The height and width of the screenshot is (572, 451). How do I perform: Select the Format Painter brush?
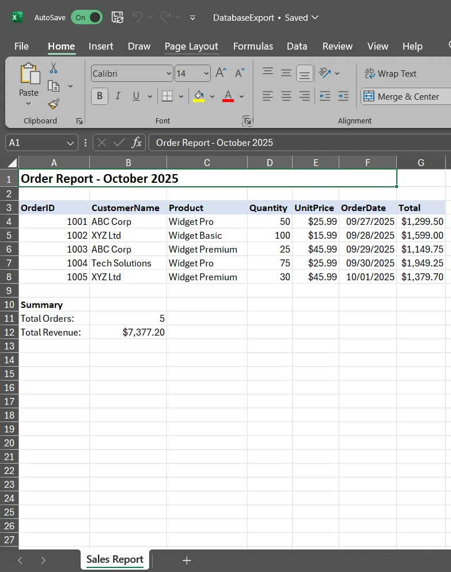(x=54, y=104)
